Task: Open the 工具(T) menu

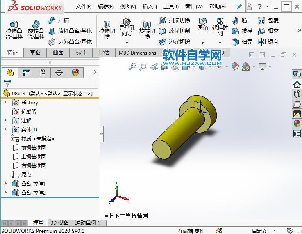Action: click(x=171, y=7)
